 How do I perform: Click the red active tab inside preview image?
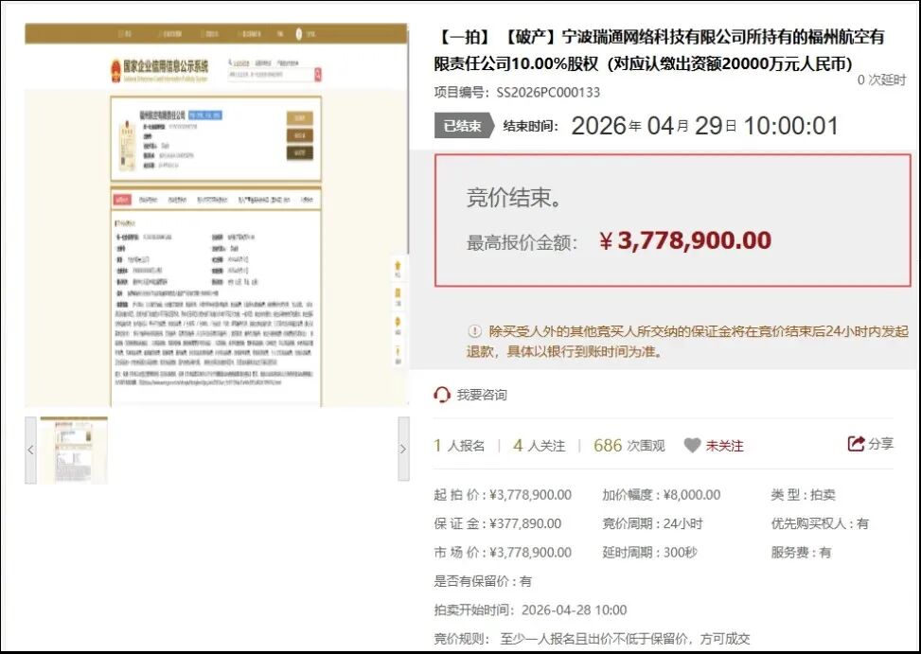coord(122,201)
